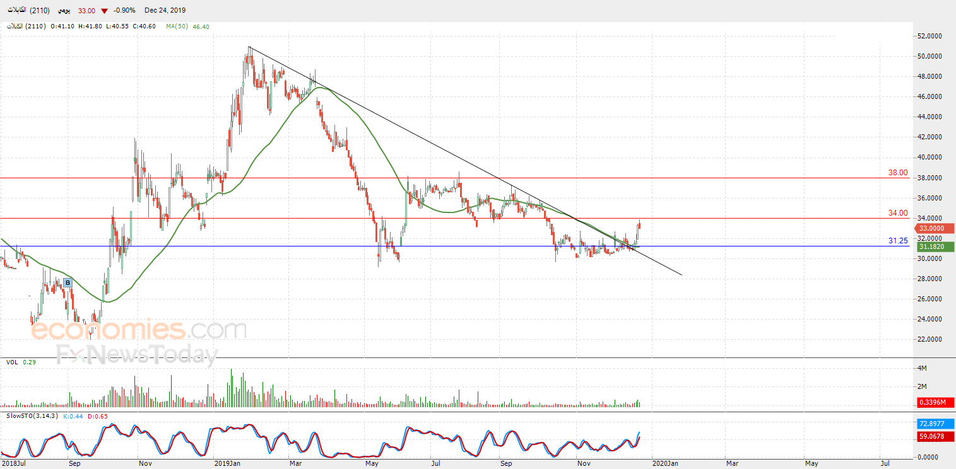The image size is (956, 469).
Task: Click the MA(50) value 46.40
Action: tap(201, 26)
